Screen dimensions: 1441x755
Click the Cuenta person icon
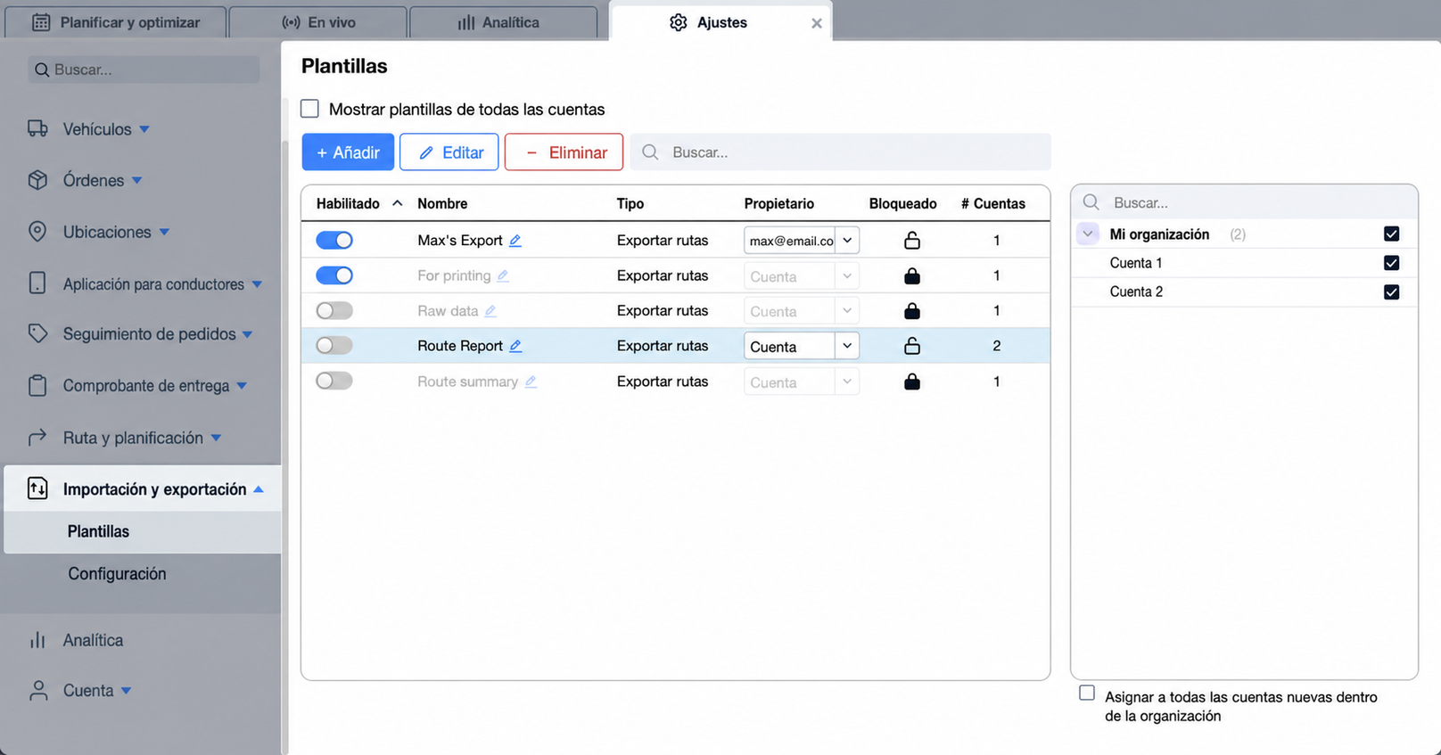[x=38, y=691]
